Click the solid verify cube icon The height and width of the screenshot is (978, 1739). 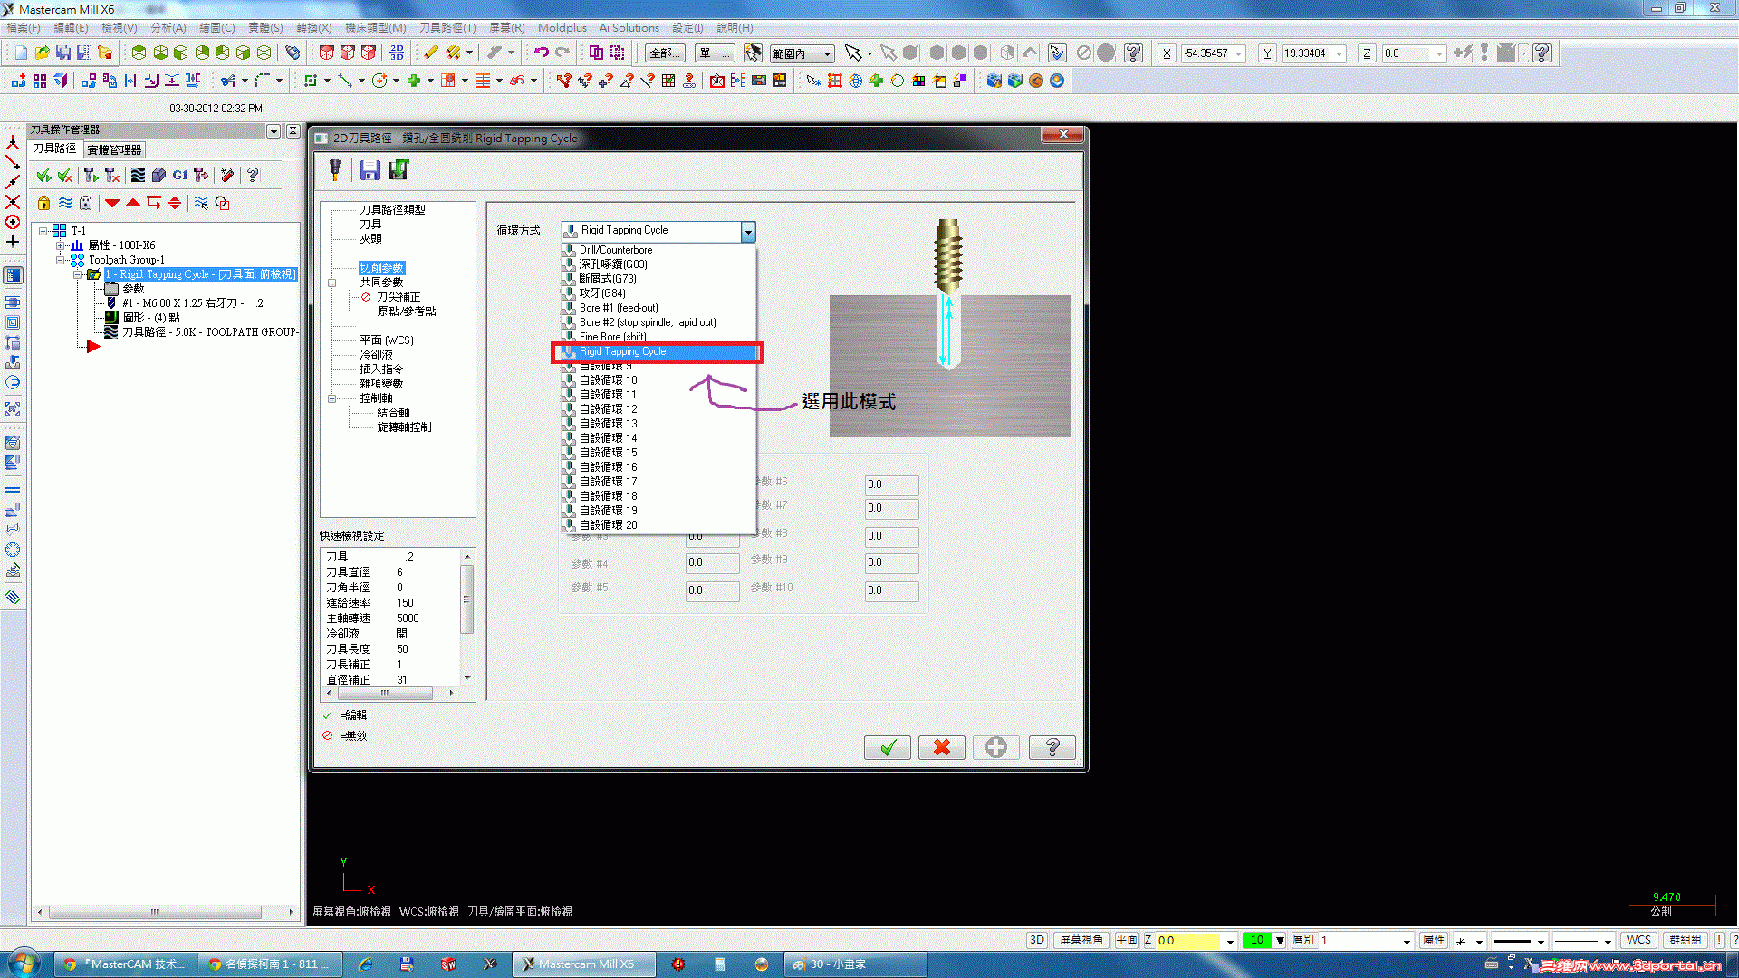tap(159, 175)
